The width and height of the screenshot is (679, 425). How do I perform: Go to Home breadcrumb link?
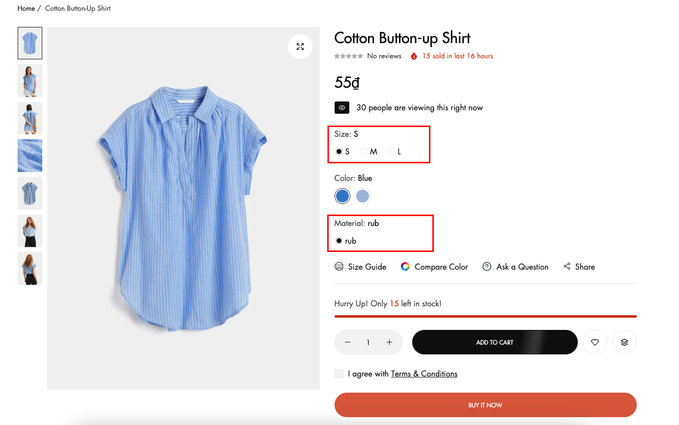tap(26, 8)
